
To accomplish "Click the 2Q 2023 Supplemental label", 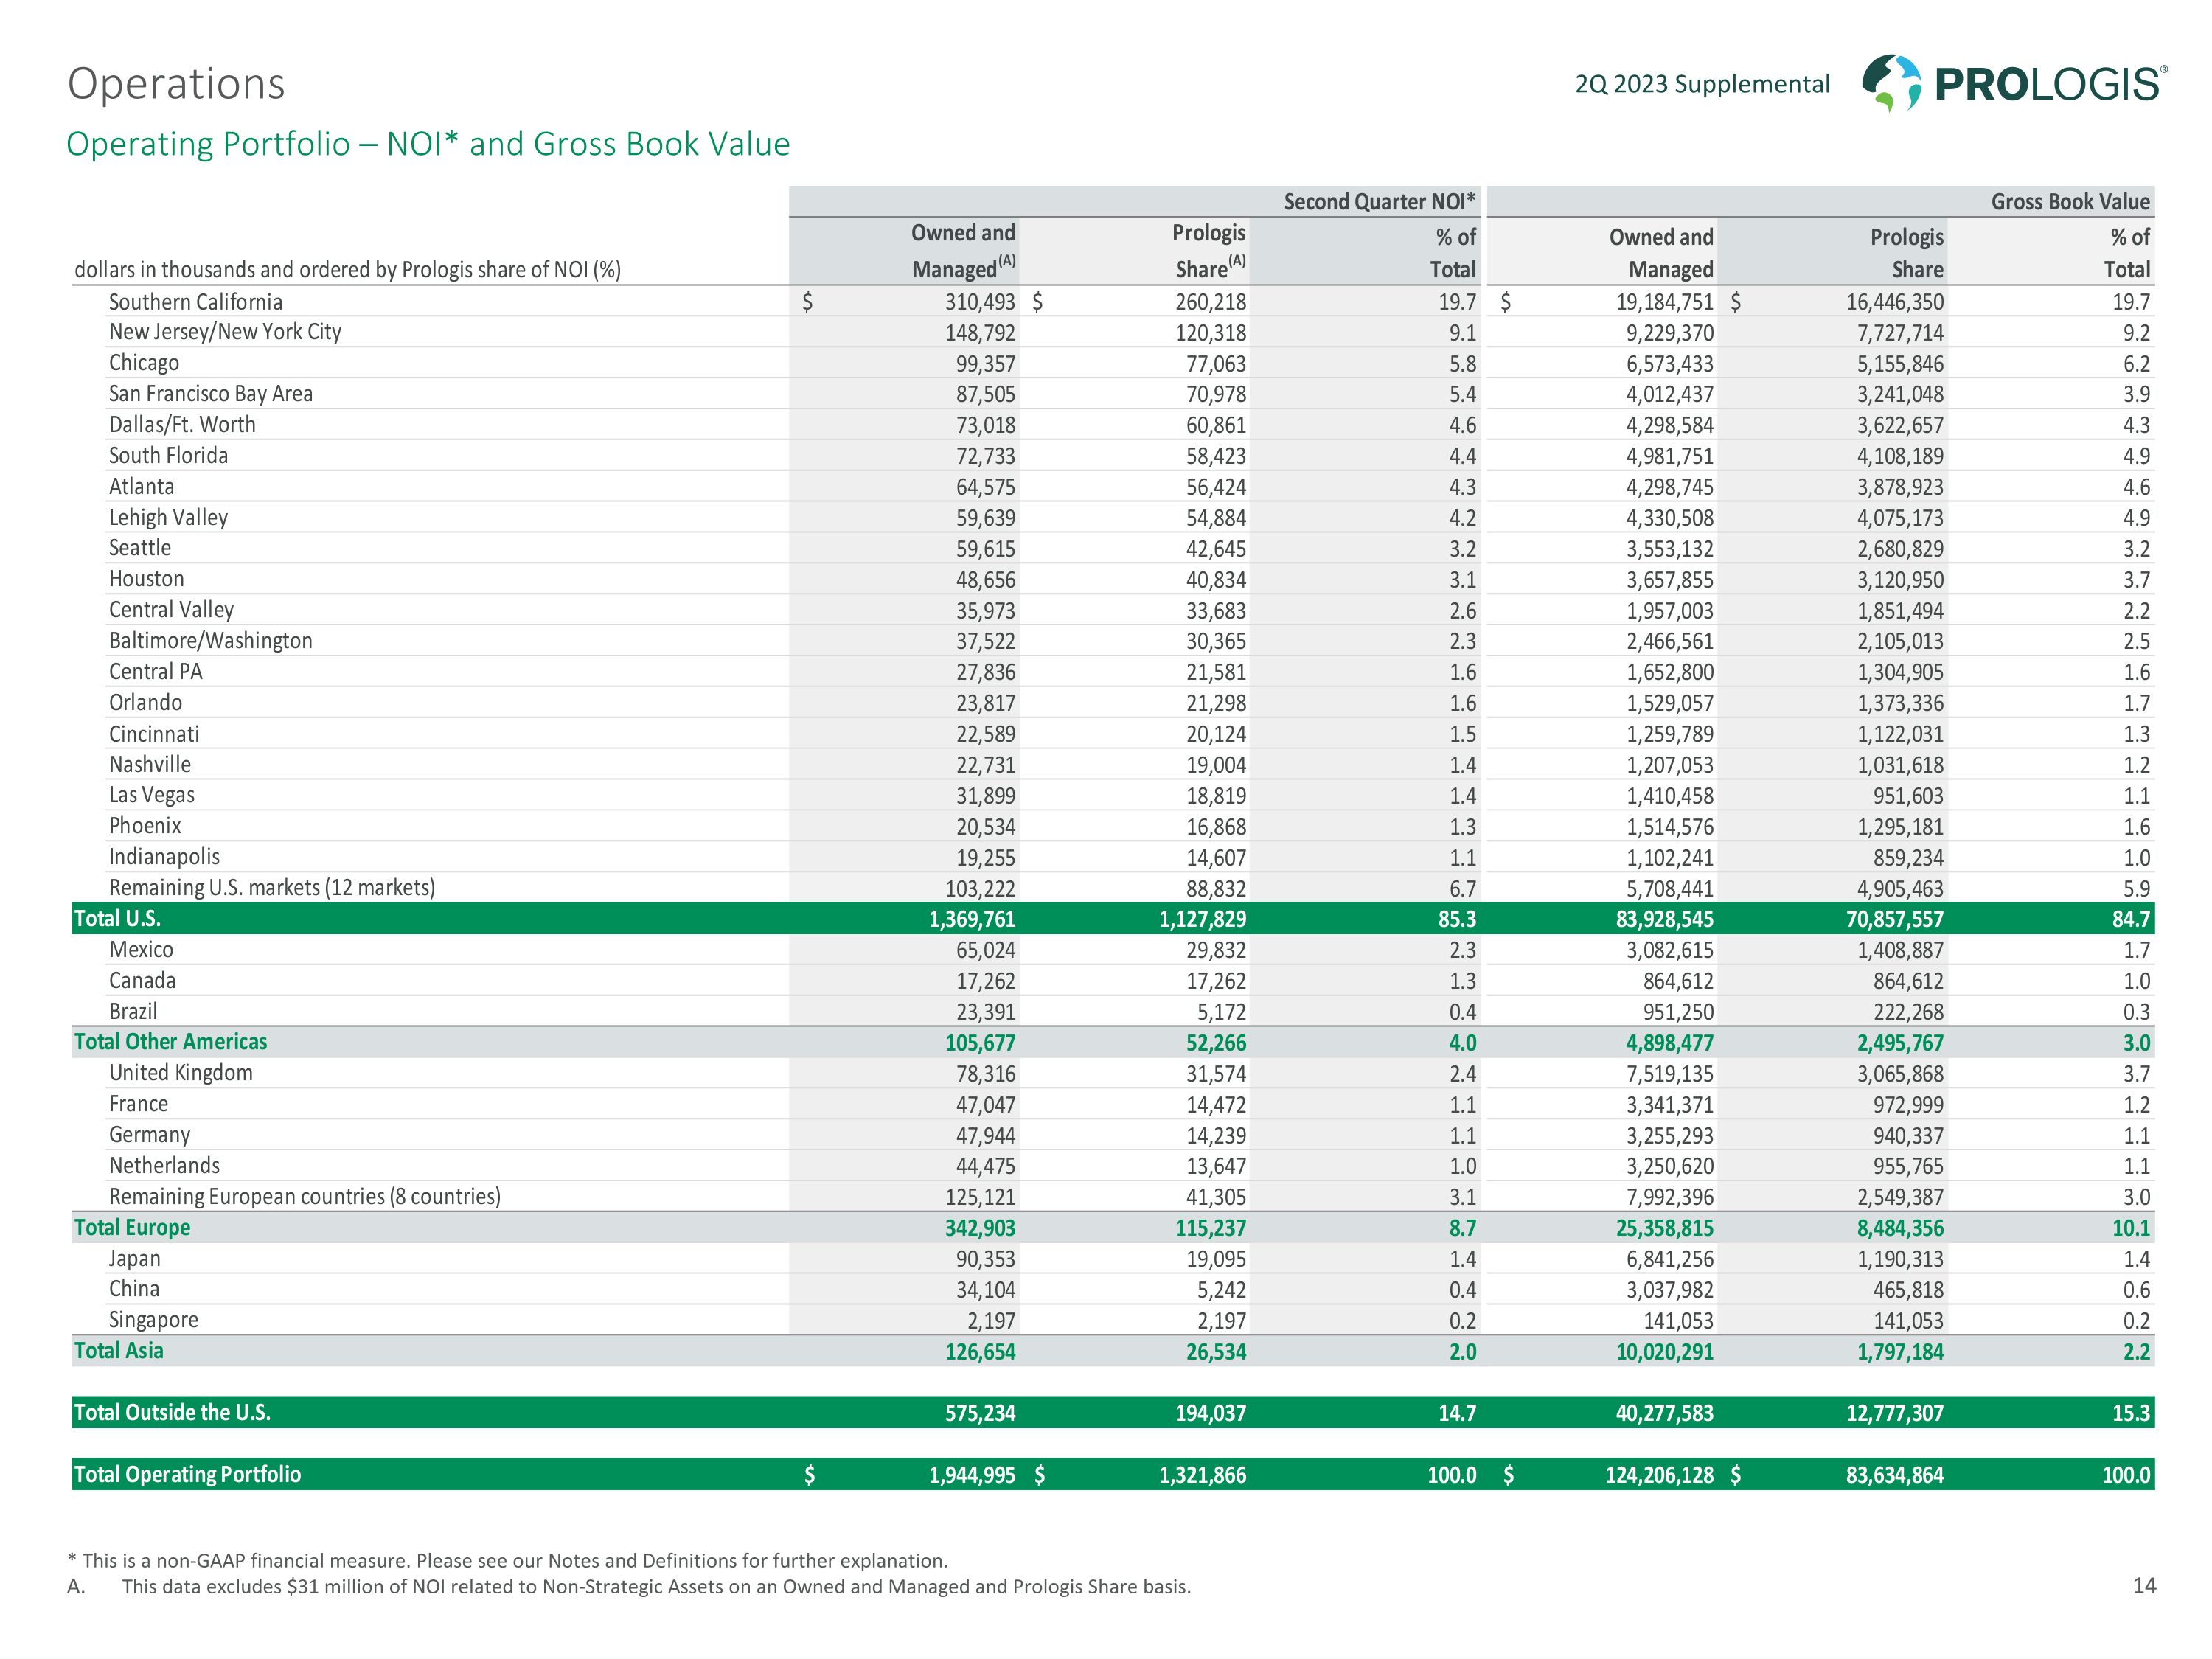I will coord(1702,84).
